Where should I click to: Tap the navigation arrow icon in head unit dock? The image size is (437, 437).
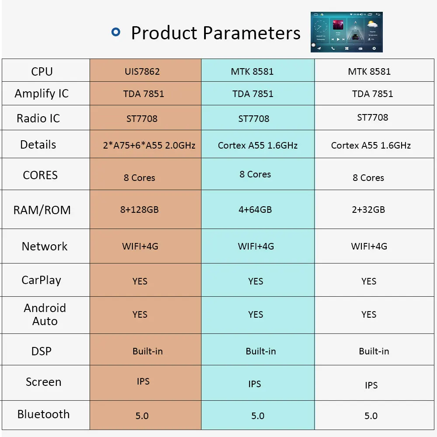tap(319, 49)
